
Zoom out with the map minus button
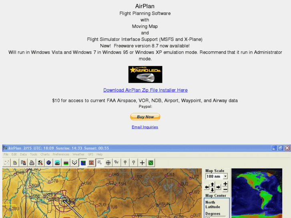(x=225, y=190)
